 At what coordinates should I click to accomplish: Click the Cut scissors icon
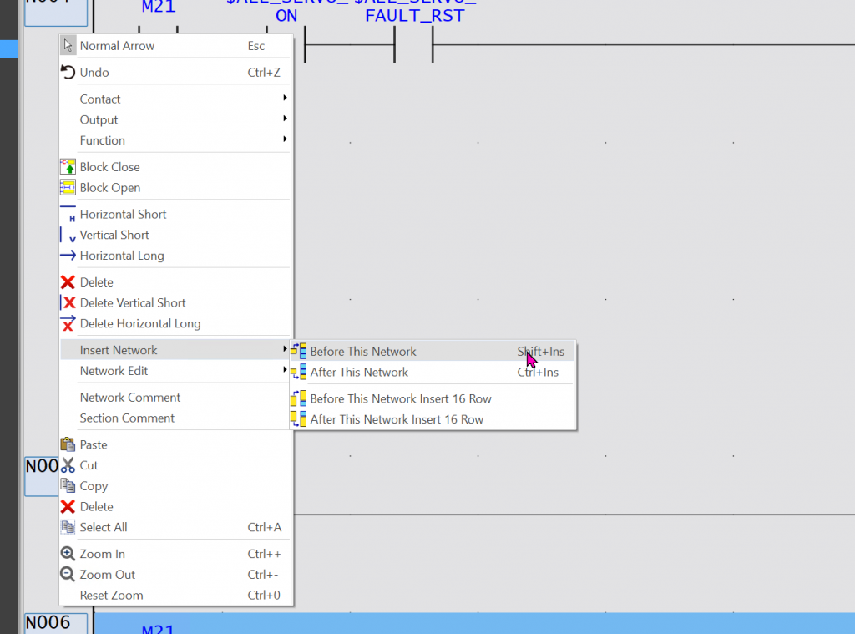68,465
